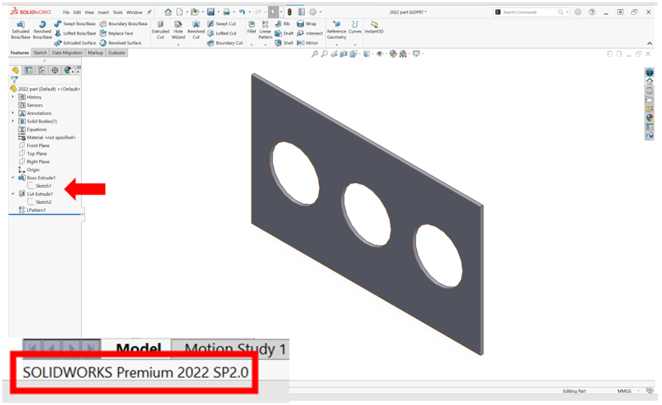Undo the last action
The width and height of the screenshot is (662, 405).
tap(242, 12)
